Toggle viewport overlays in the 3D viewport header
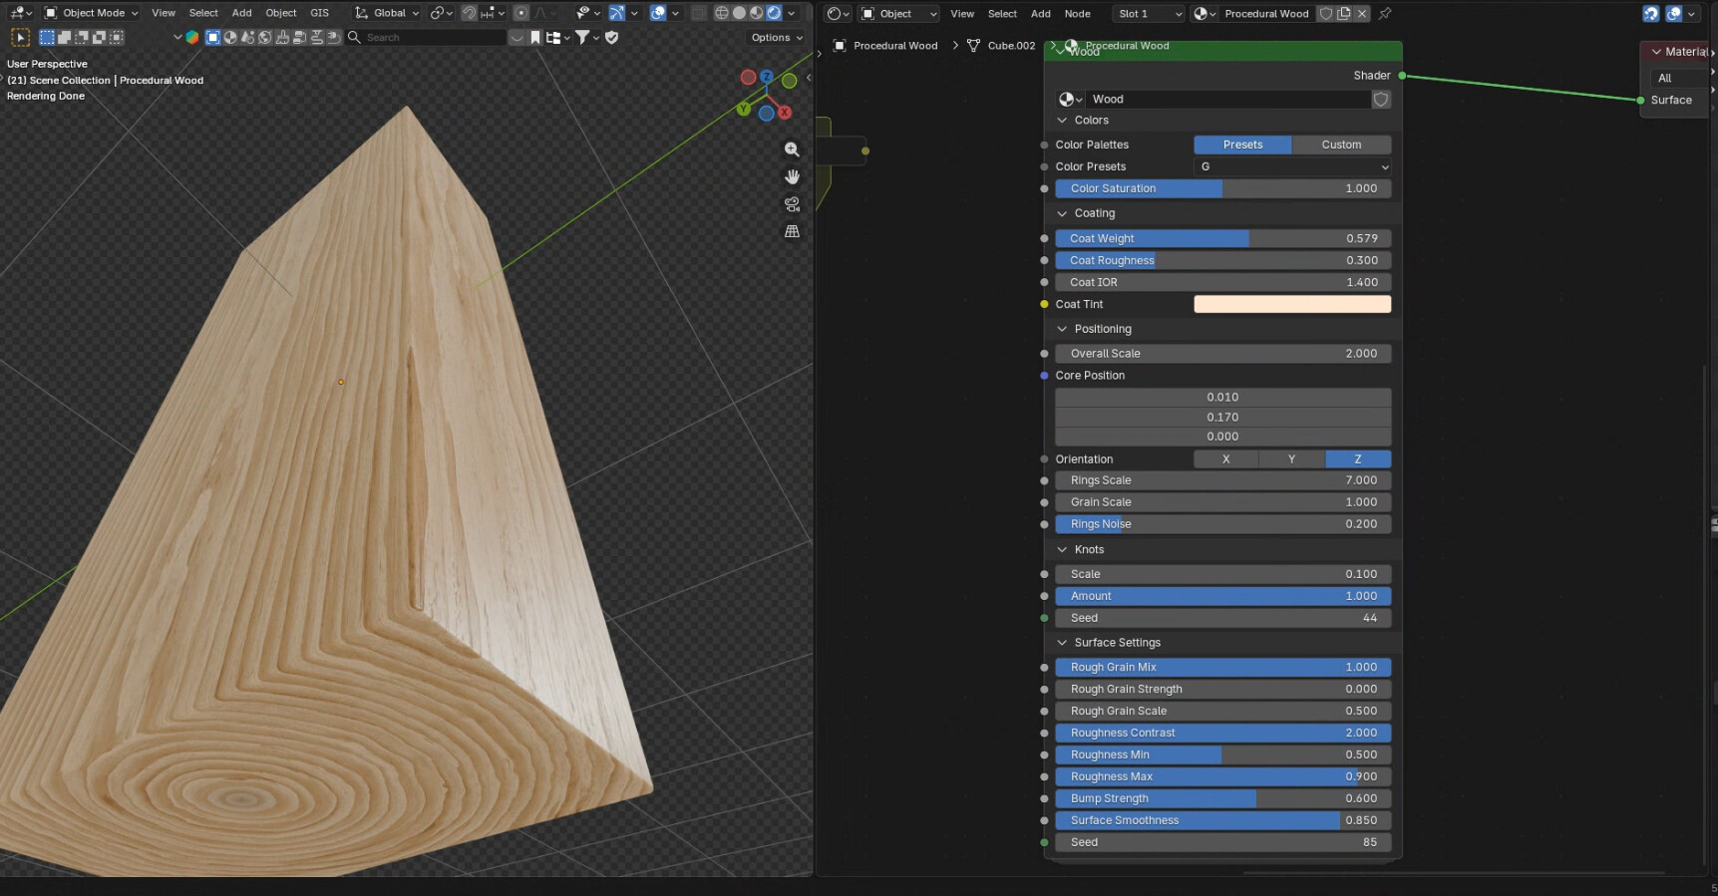Viewport: 1718px width, 896px height. pos(658,13)
